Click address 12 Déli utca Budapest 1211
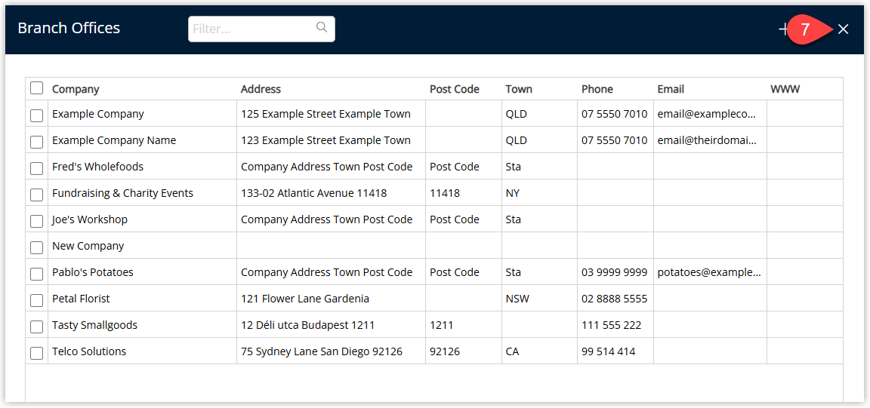 (x=308, y=325)
